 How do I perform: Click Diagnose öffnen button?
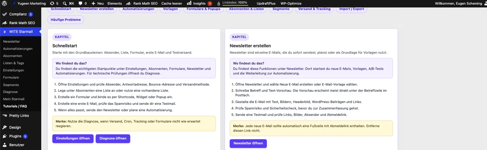click(113, 139)
